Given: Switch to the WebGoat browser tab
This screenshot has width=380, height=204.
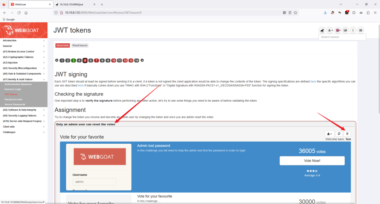Looking at the screenshot, I should coord(30,4).
